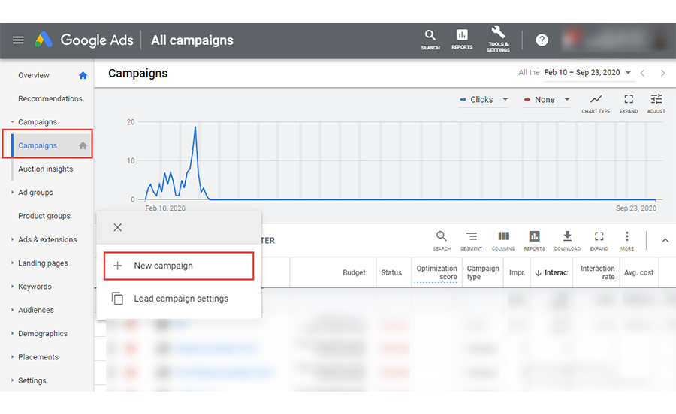Viewport: 676px width, 414px height.
Task: Go to next date range
Action: coord(662,73)
